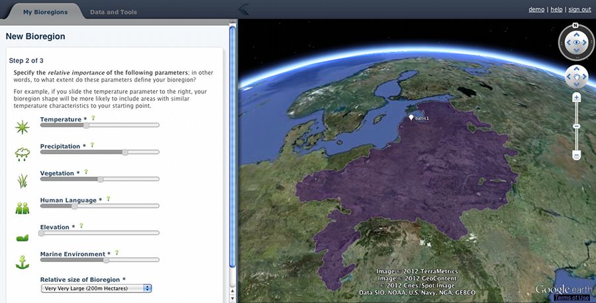
Task: Open help for Vegetation parameter
Action: pos(86,172)
